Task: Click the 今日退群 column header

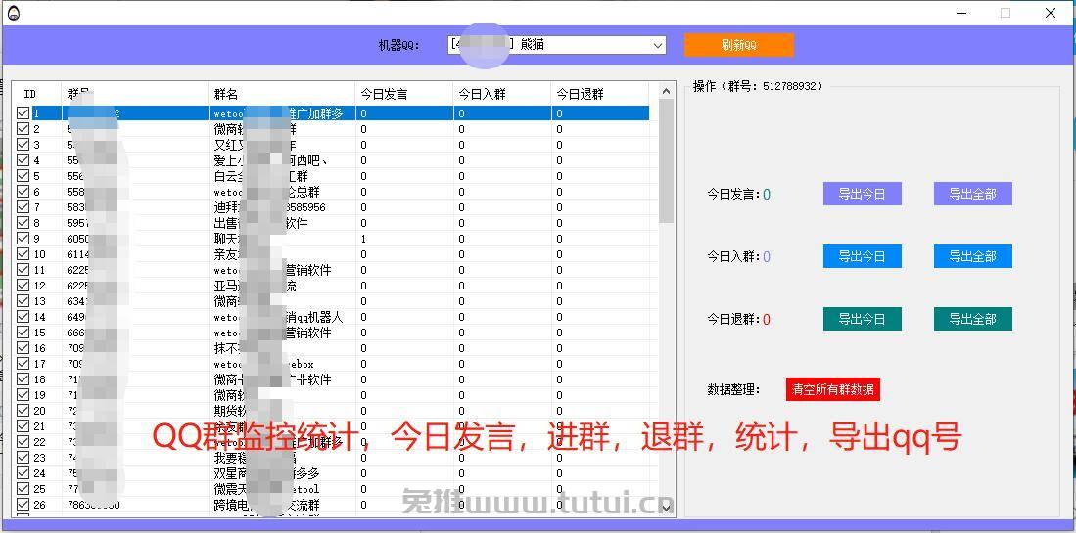Action: coord(599,94)
